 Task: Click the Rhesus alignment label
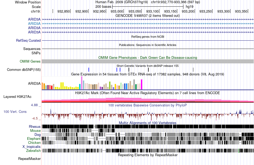pyautogui.click(x=35, y=126)
